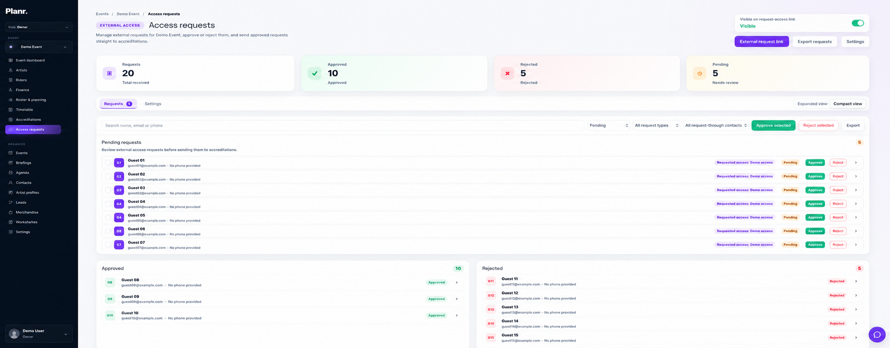Open the Artists sidebar icon
This screenshot has height=348, width=890.
tap(11, 70)
